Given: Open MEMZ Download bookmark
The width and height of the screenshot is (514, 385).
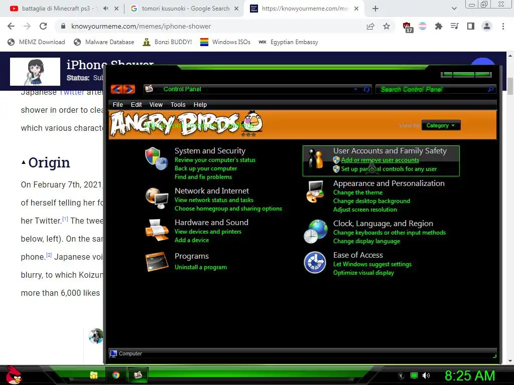Looking at the screenshot, I should [36, 42].
